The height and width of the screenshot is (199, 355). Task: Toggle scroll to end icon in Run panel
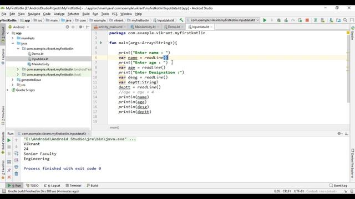(x=16, y=160)
